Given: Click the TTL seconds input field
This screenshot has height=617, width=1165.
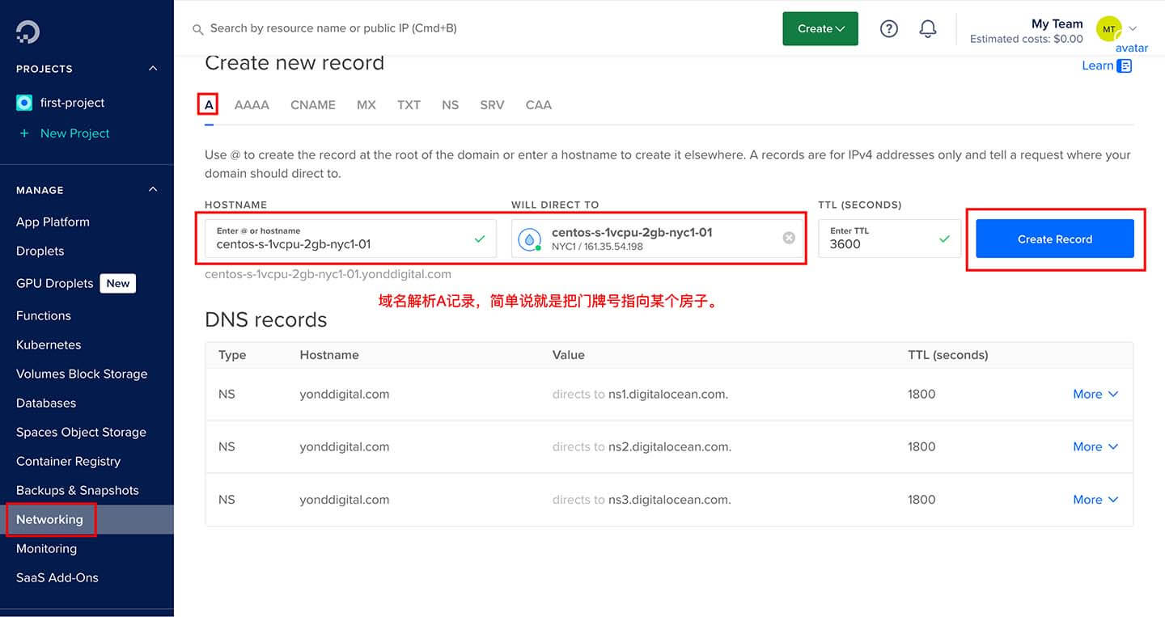Looking at the screenshot, I should pyautogui.click(x=889, y=239).
